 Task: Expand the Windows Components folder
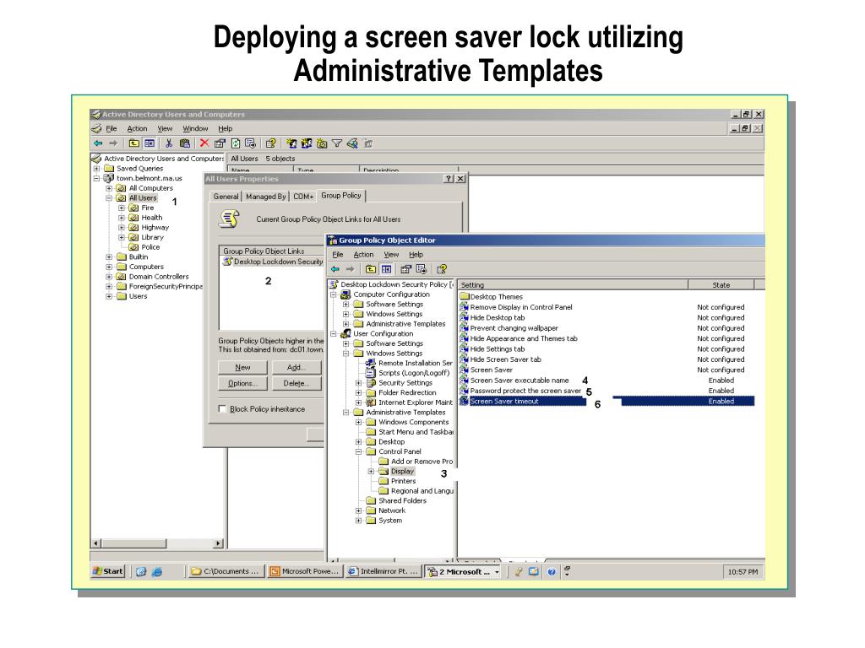pyautogui.click(x=358, y=422)
